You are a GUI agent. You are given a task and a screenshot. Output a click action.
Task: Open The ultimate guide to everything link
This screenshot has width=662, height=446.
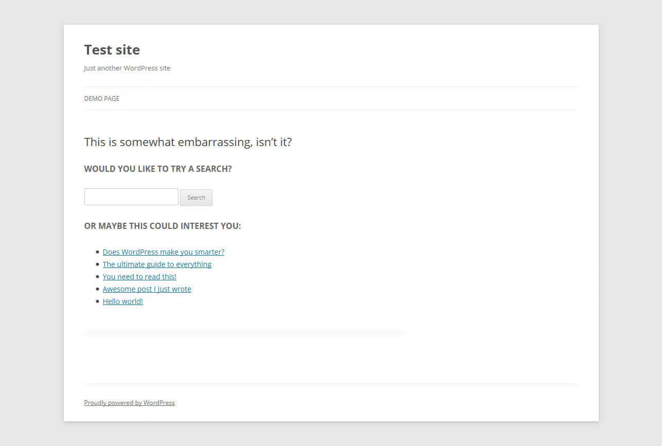(157, 264)
